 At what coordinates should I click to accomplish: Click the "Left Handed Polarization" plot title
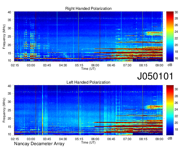88,82
